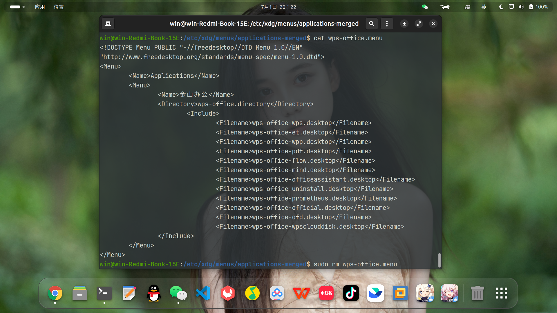Launch Visual Studio Code
Screen dimensions: 557x313
203,293
